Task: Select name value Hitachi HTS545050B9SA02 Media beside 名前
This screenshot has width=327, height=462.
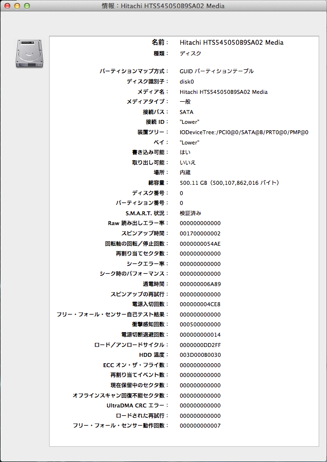Action: [231, 42]
